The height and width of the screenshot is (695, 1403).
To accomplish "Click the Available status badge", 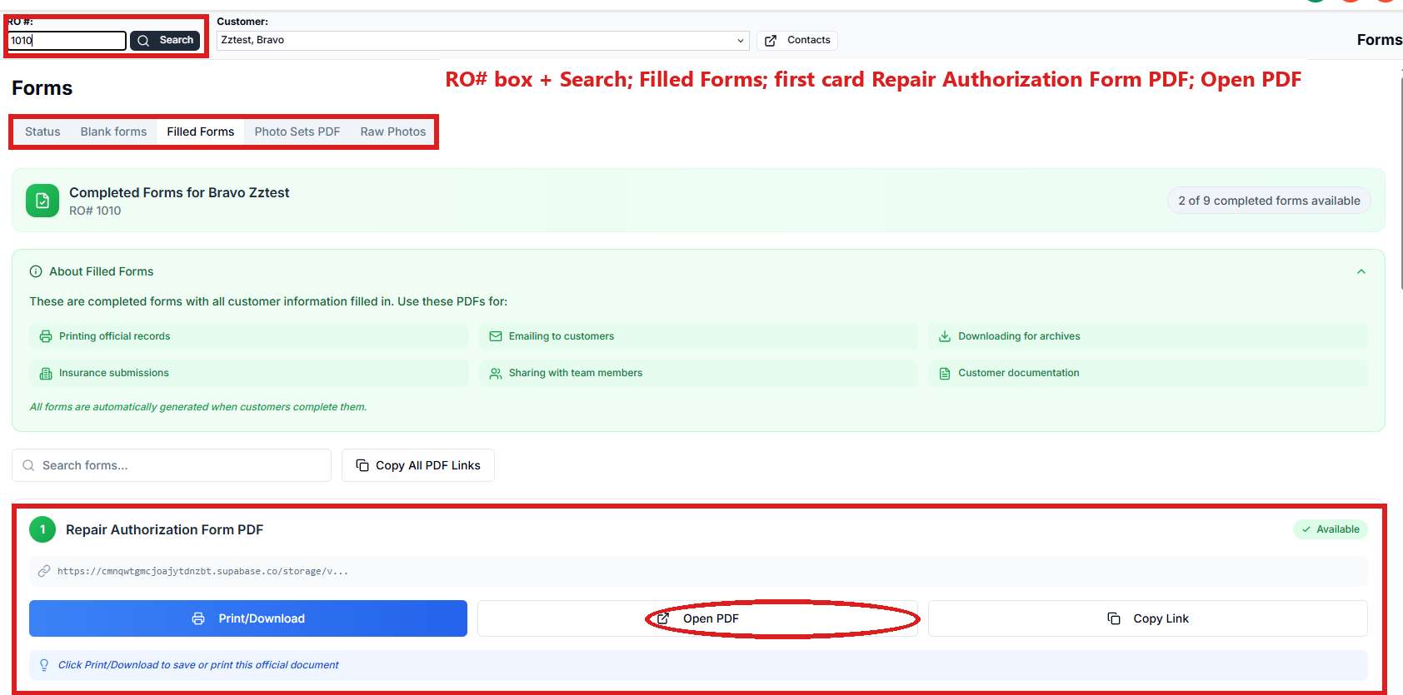I will click(x=1331, y=529).
